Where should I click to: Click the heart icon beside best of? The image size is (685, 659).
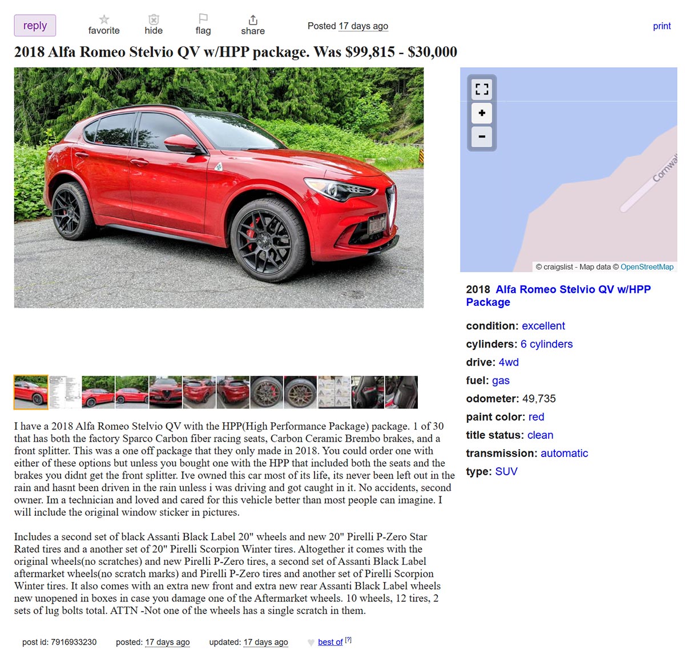(x=311, y=642)
